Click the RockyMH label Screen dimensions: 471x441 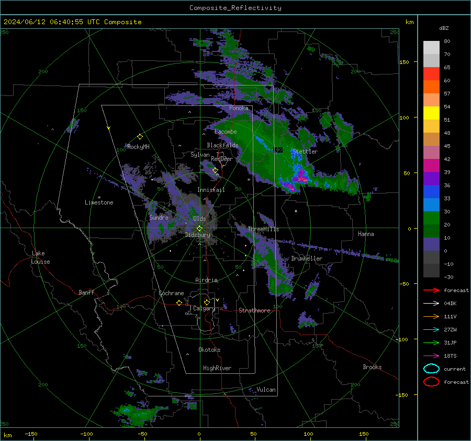pyautogui.click(x=138, y=147)
